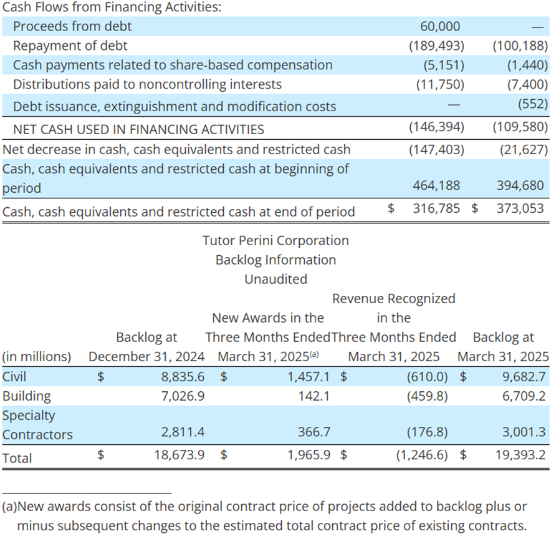This screenshot has width=551, height=536.
Task: Select 'Distributions paid to noncontrolling interests' label
Action: [x=147, y=84]
